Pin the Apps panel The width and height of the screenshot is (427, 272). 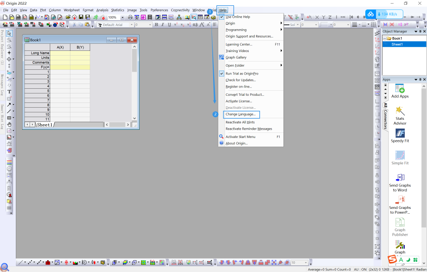[x=420, y=80]
